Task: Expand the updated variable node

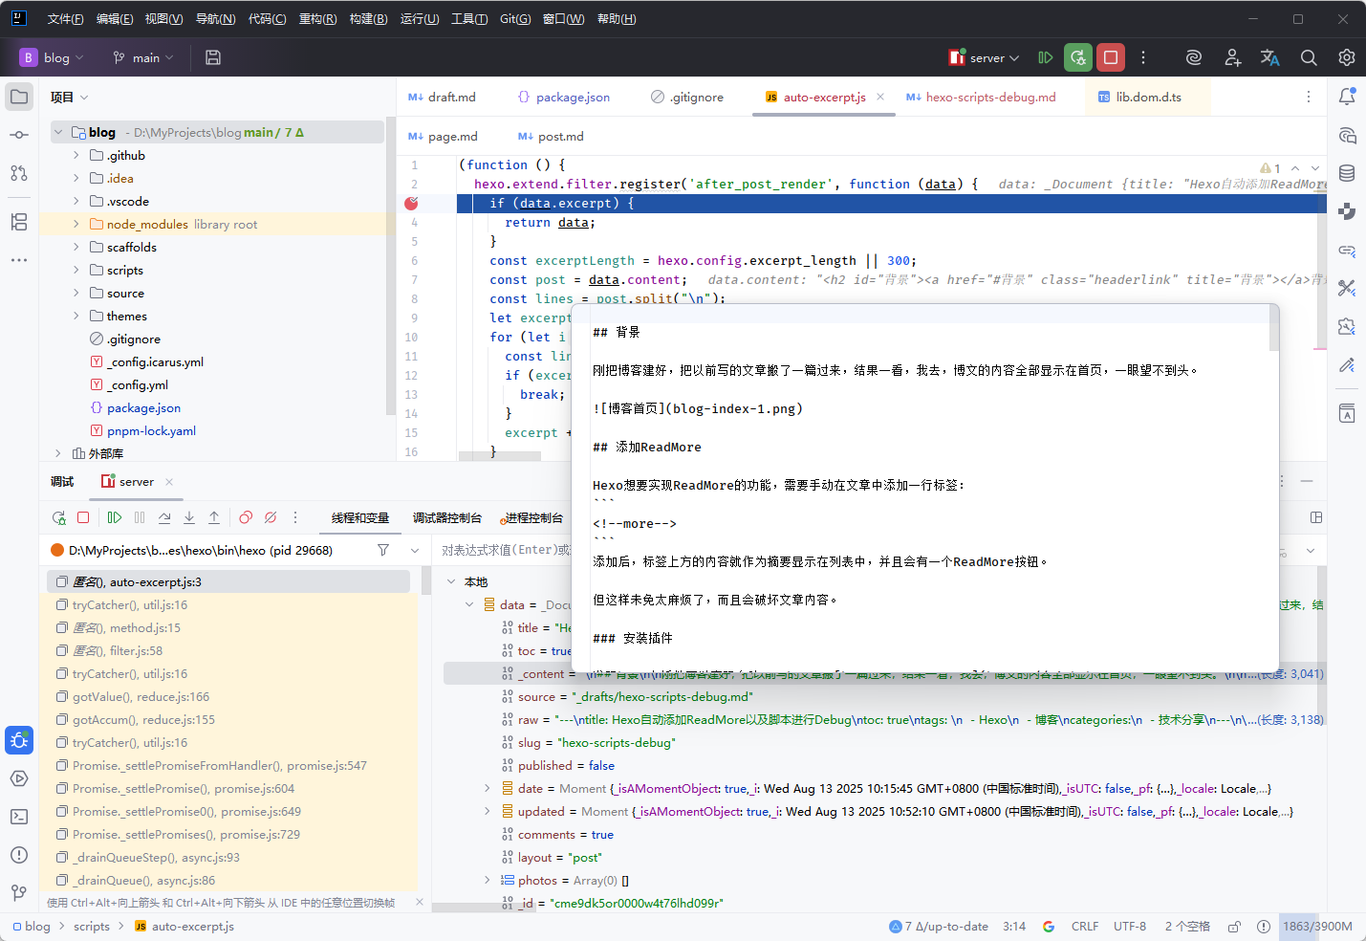Action: tap(487, 812)
